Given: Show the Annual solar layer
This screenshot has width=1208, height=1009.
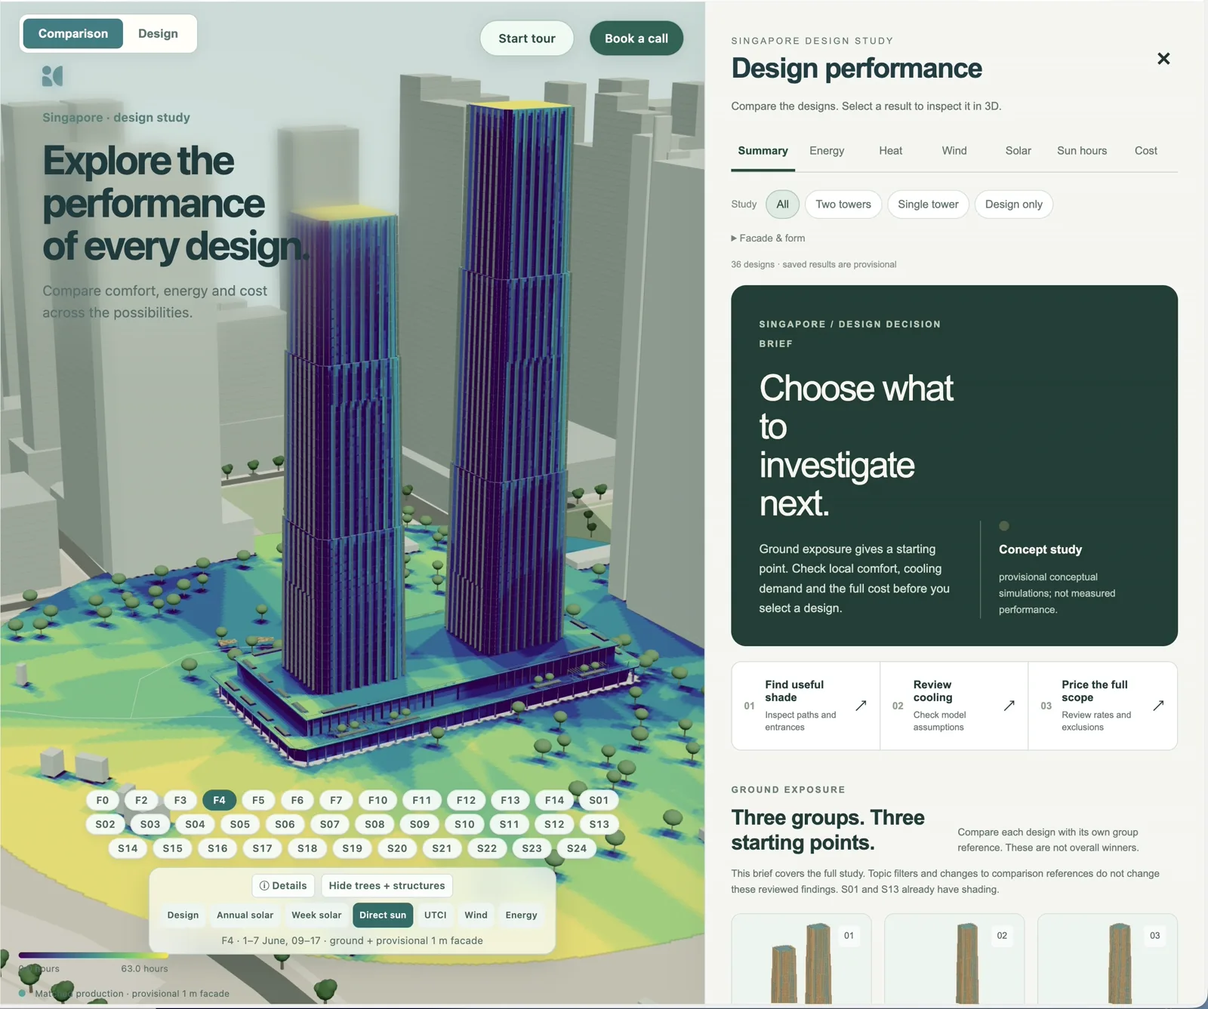Looking at the screenshot, I should (245, 915).
